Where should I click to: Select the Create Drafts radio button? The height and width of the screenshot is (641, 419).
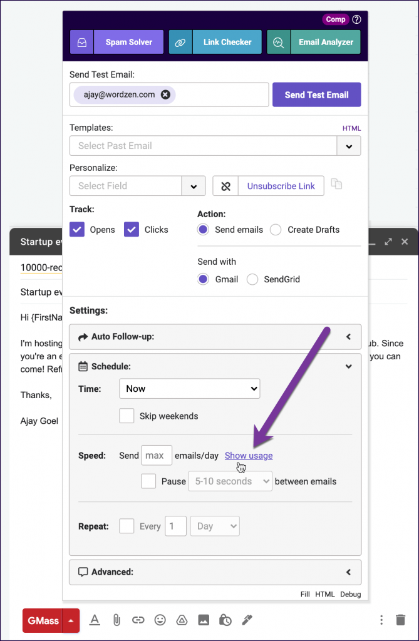click(x=276, y=230)
